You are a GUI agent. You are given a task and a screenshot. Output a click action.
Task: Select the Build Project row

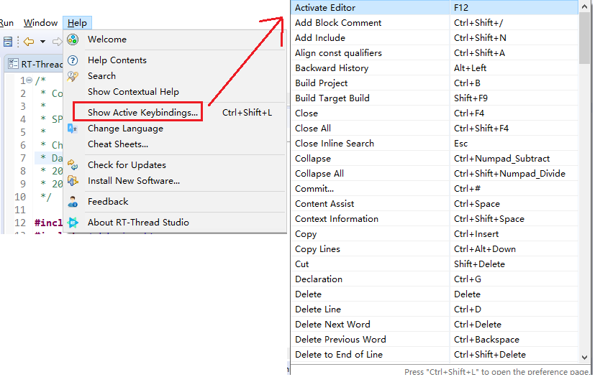click(435, 83)
